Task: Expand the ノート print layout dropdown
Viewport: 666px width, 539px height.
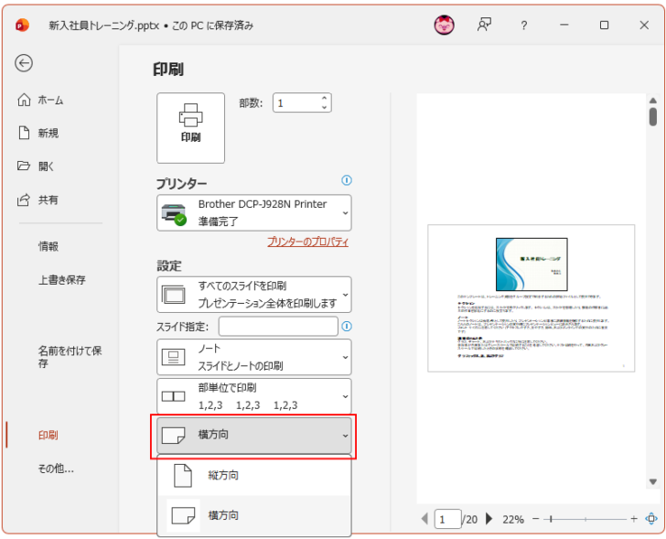Action: (x=253, y=357)
